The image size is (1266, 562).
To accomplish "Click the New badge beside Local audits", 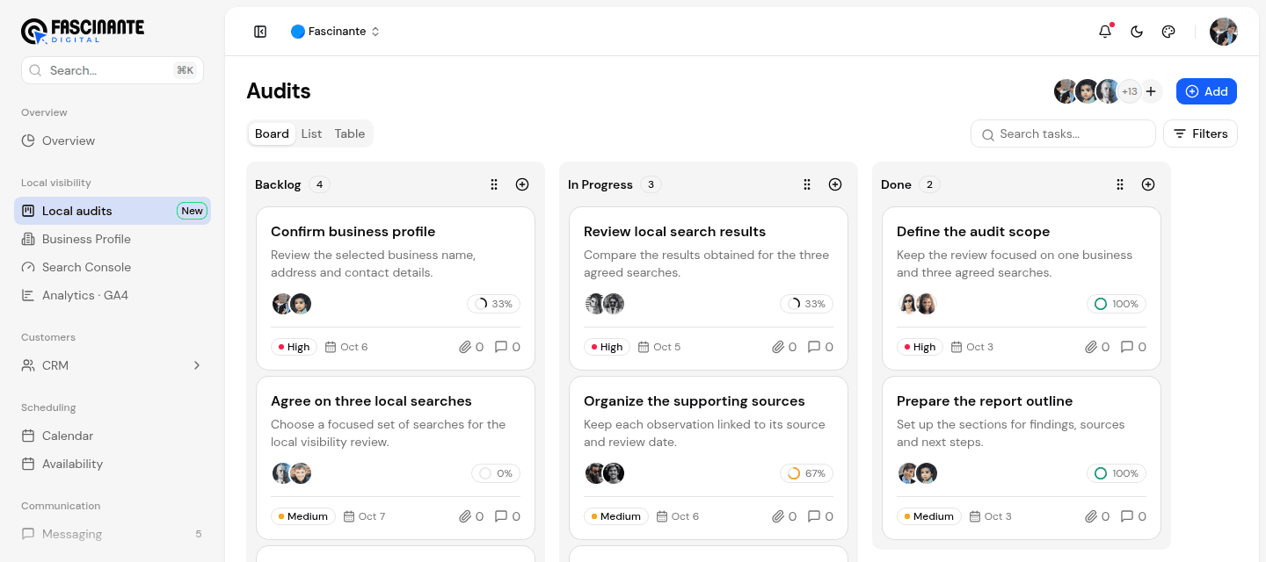I will click(192, 211).
